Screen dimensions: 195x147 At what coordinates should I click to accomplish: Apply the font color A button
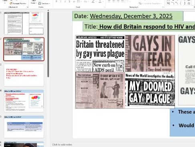tap(100, 2)
